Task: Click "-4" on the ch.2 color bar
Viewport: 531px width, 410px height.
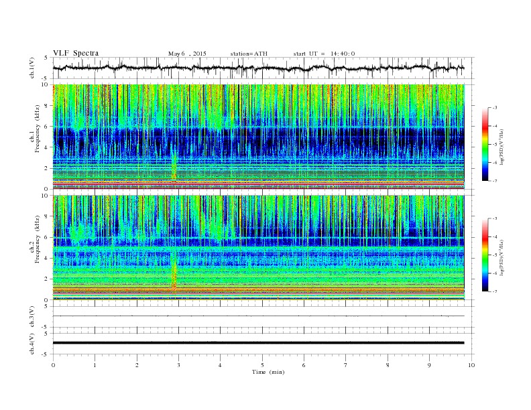Action: [494, 236]
